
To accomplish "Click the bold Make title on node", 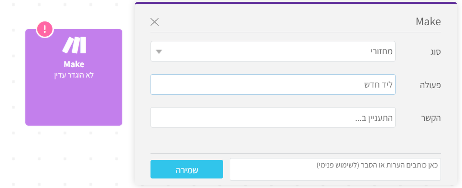I will coord(74,64).
